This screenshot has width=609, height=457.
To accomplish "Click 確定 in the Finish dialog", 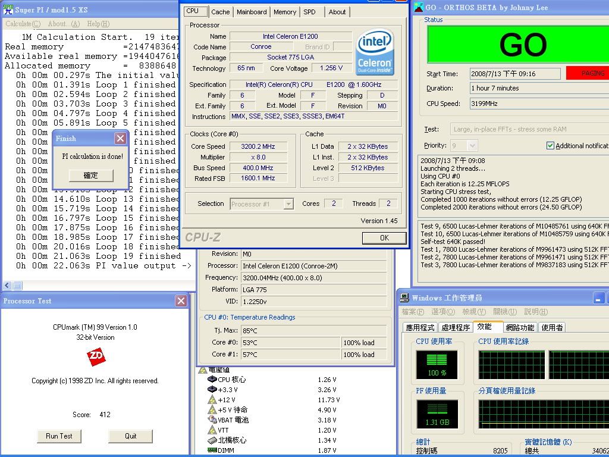I will point(91,176).
